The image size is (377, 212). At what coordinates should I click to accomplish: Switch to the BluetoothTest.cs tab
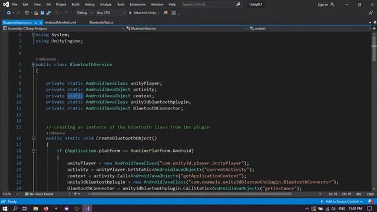(x=101, y=22)
